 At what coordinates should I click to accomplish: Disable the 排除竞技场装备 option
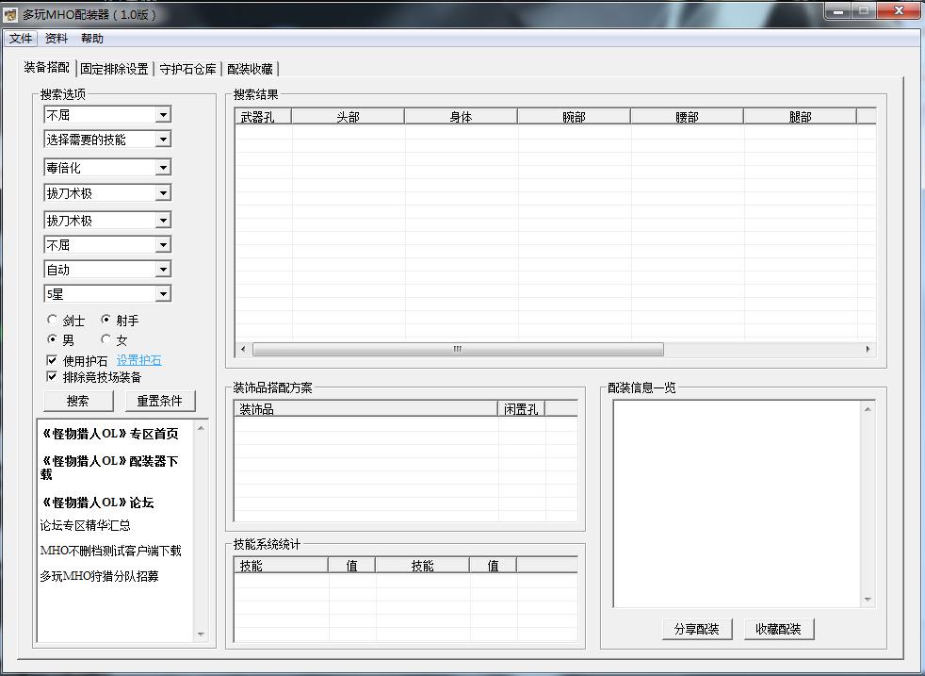(x=52, y=376)
